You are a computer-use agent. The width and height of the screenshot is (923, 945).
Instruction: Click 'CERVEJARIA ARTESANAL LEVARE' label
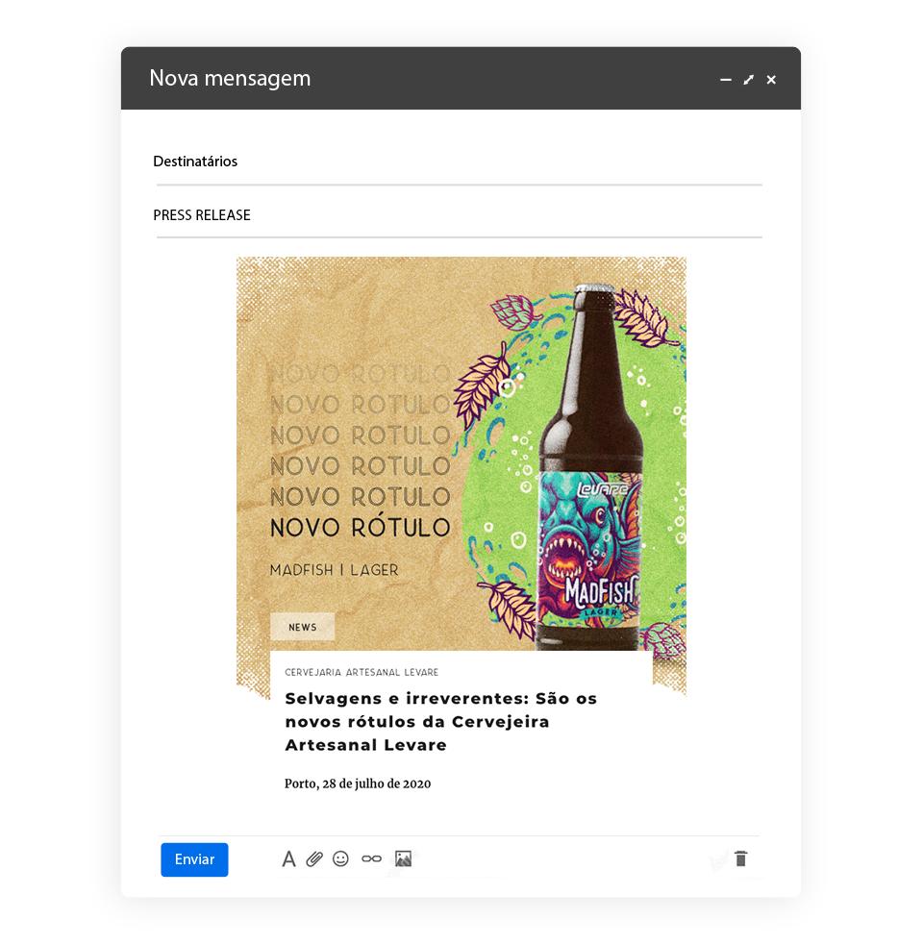coord(362,672)
